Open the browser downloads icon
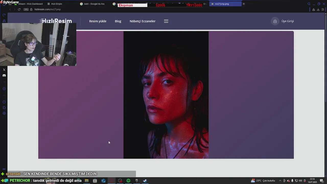This screenshot has height=184, width=327. (318, 9)
